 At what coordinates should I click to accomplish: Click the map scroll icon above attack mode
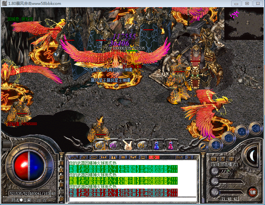214,159
